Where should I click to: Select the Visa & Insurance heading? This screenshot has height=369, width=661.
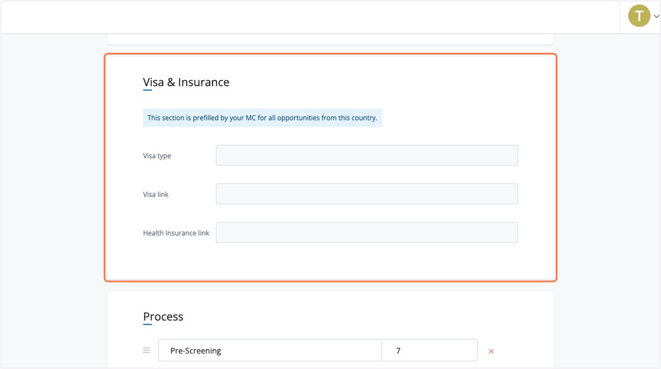point(186,82)
